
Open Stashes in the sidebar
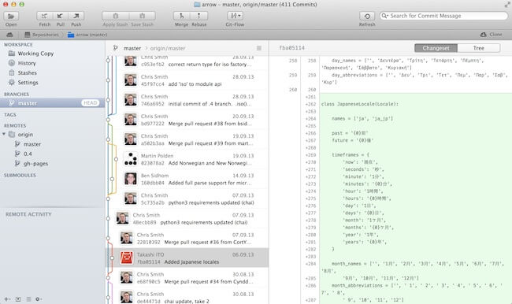coord(52,72)
